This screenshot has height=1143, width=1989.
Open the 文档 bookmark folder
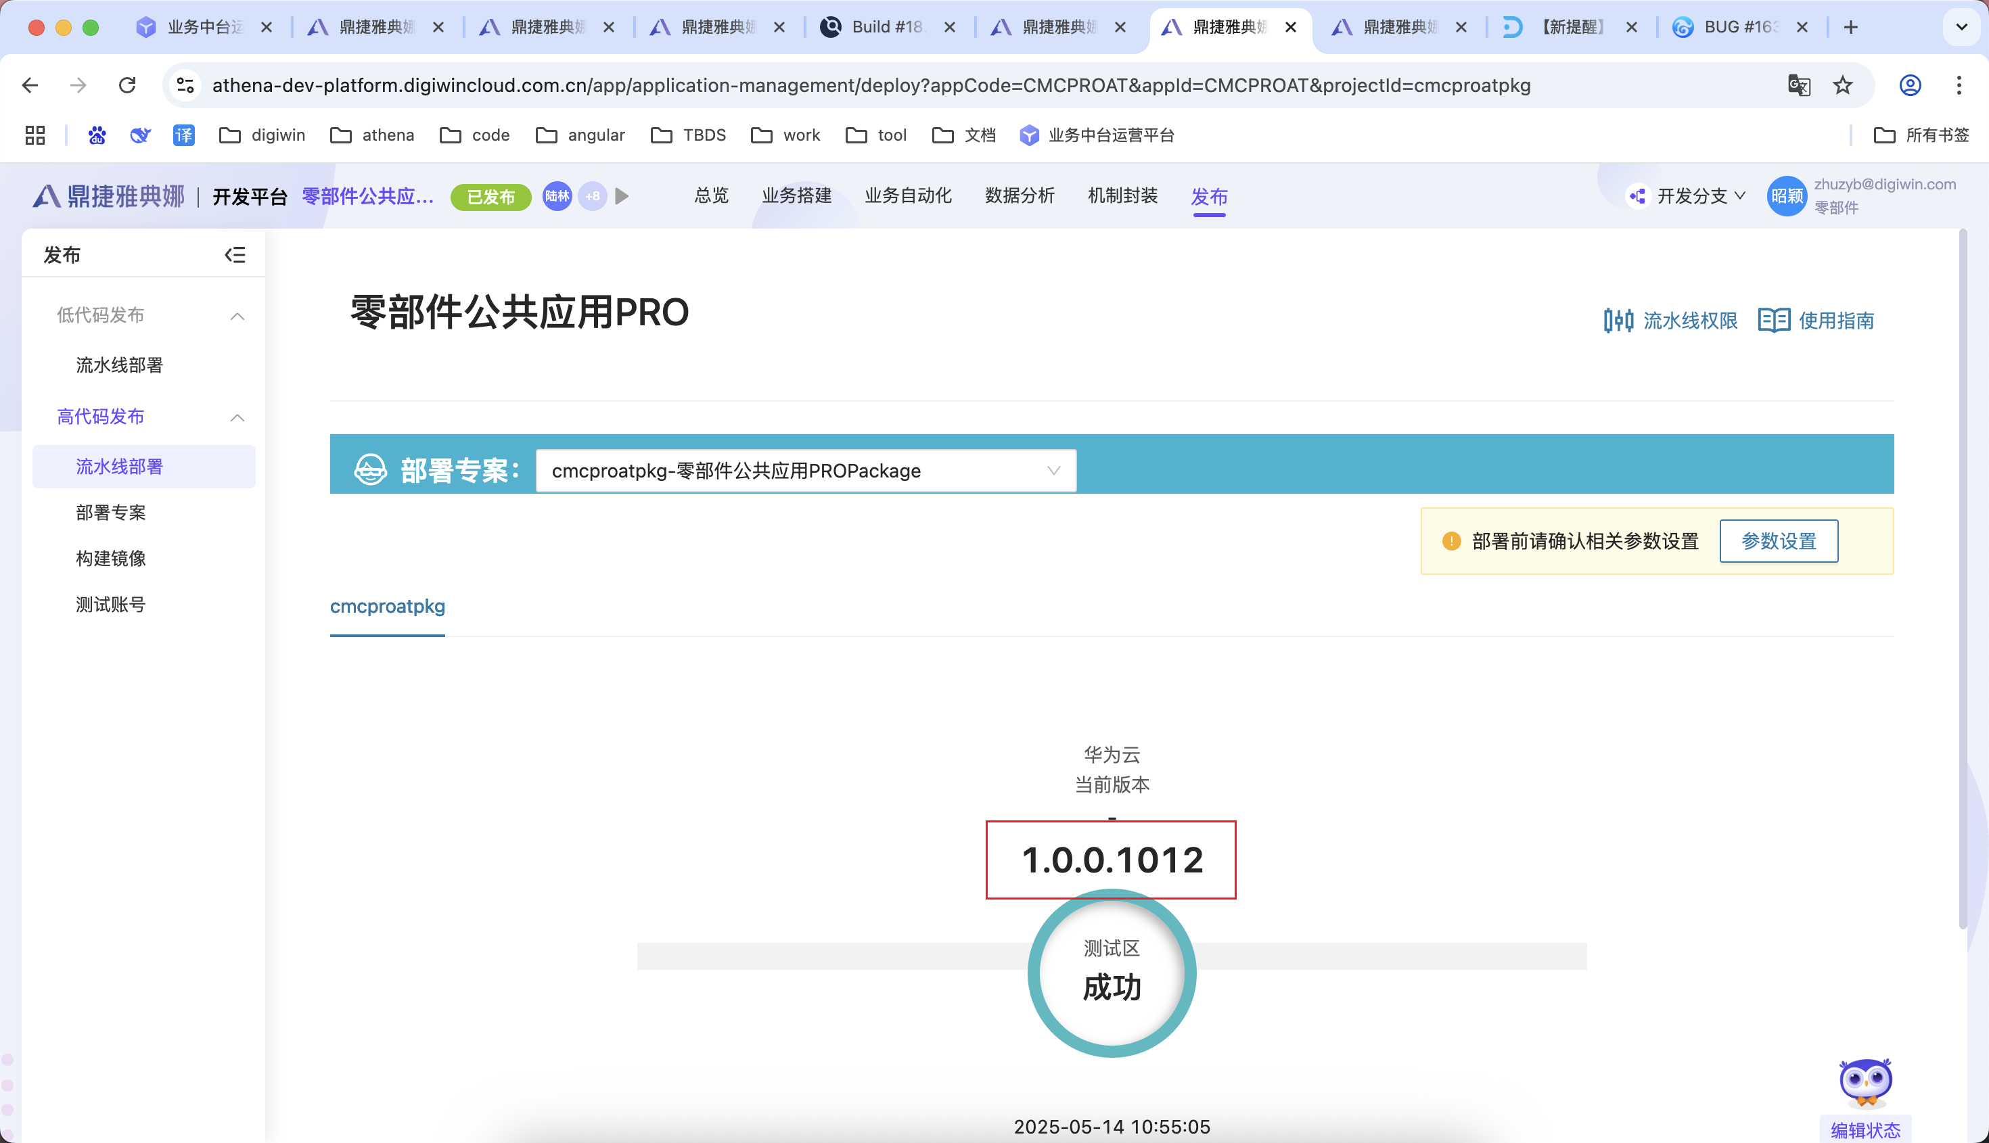coord(963,135)
